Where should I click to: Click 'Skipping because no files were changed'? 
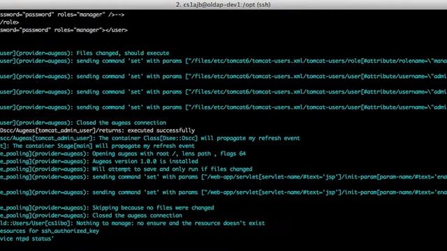pos(153,208)
